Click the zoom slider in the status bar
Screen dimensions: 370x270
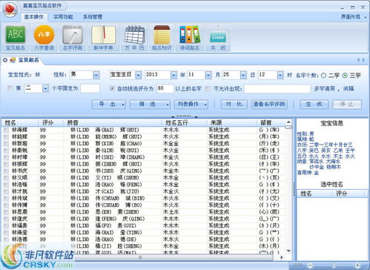(x=334, y=266)
